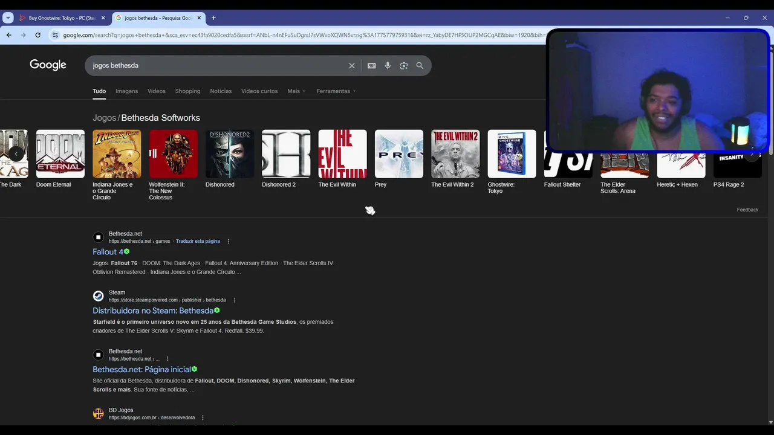Select the Tudo search tab
Viewport: 774px width, 435px height.
click(x=99, y=91)
